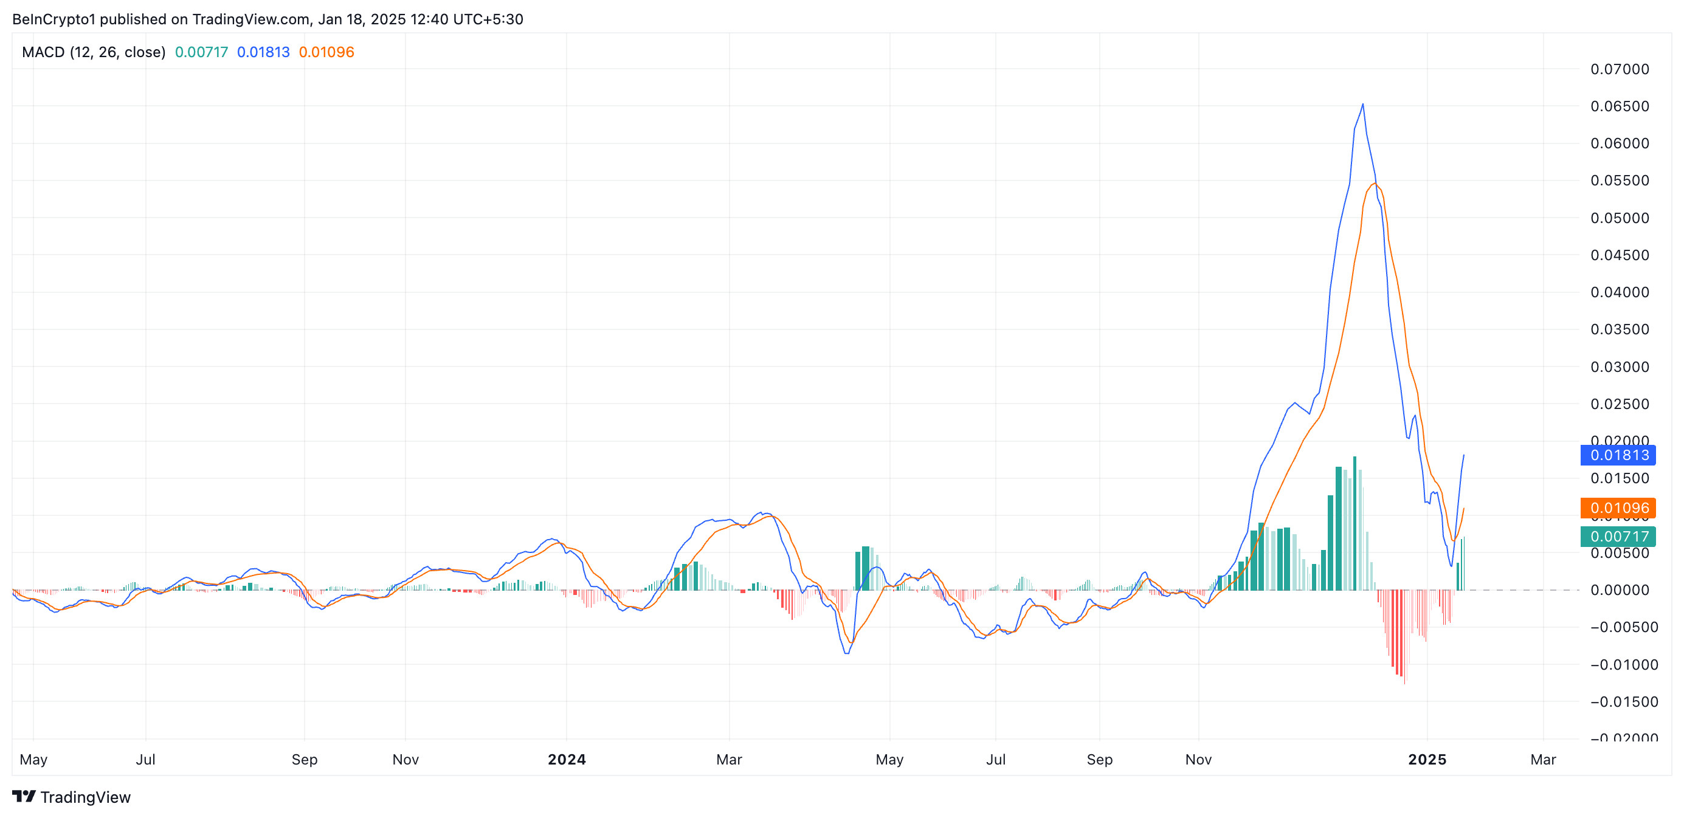Click the green histogram value 0.00717
Image resolution: width=1684 pixels, height=818 pixels.
(201, 52)
